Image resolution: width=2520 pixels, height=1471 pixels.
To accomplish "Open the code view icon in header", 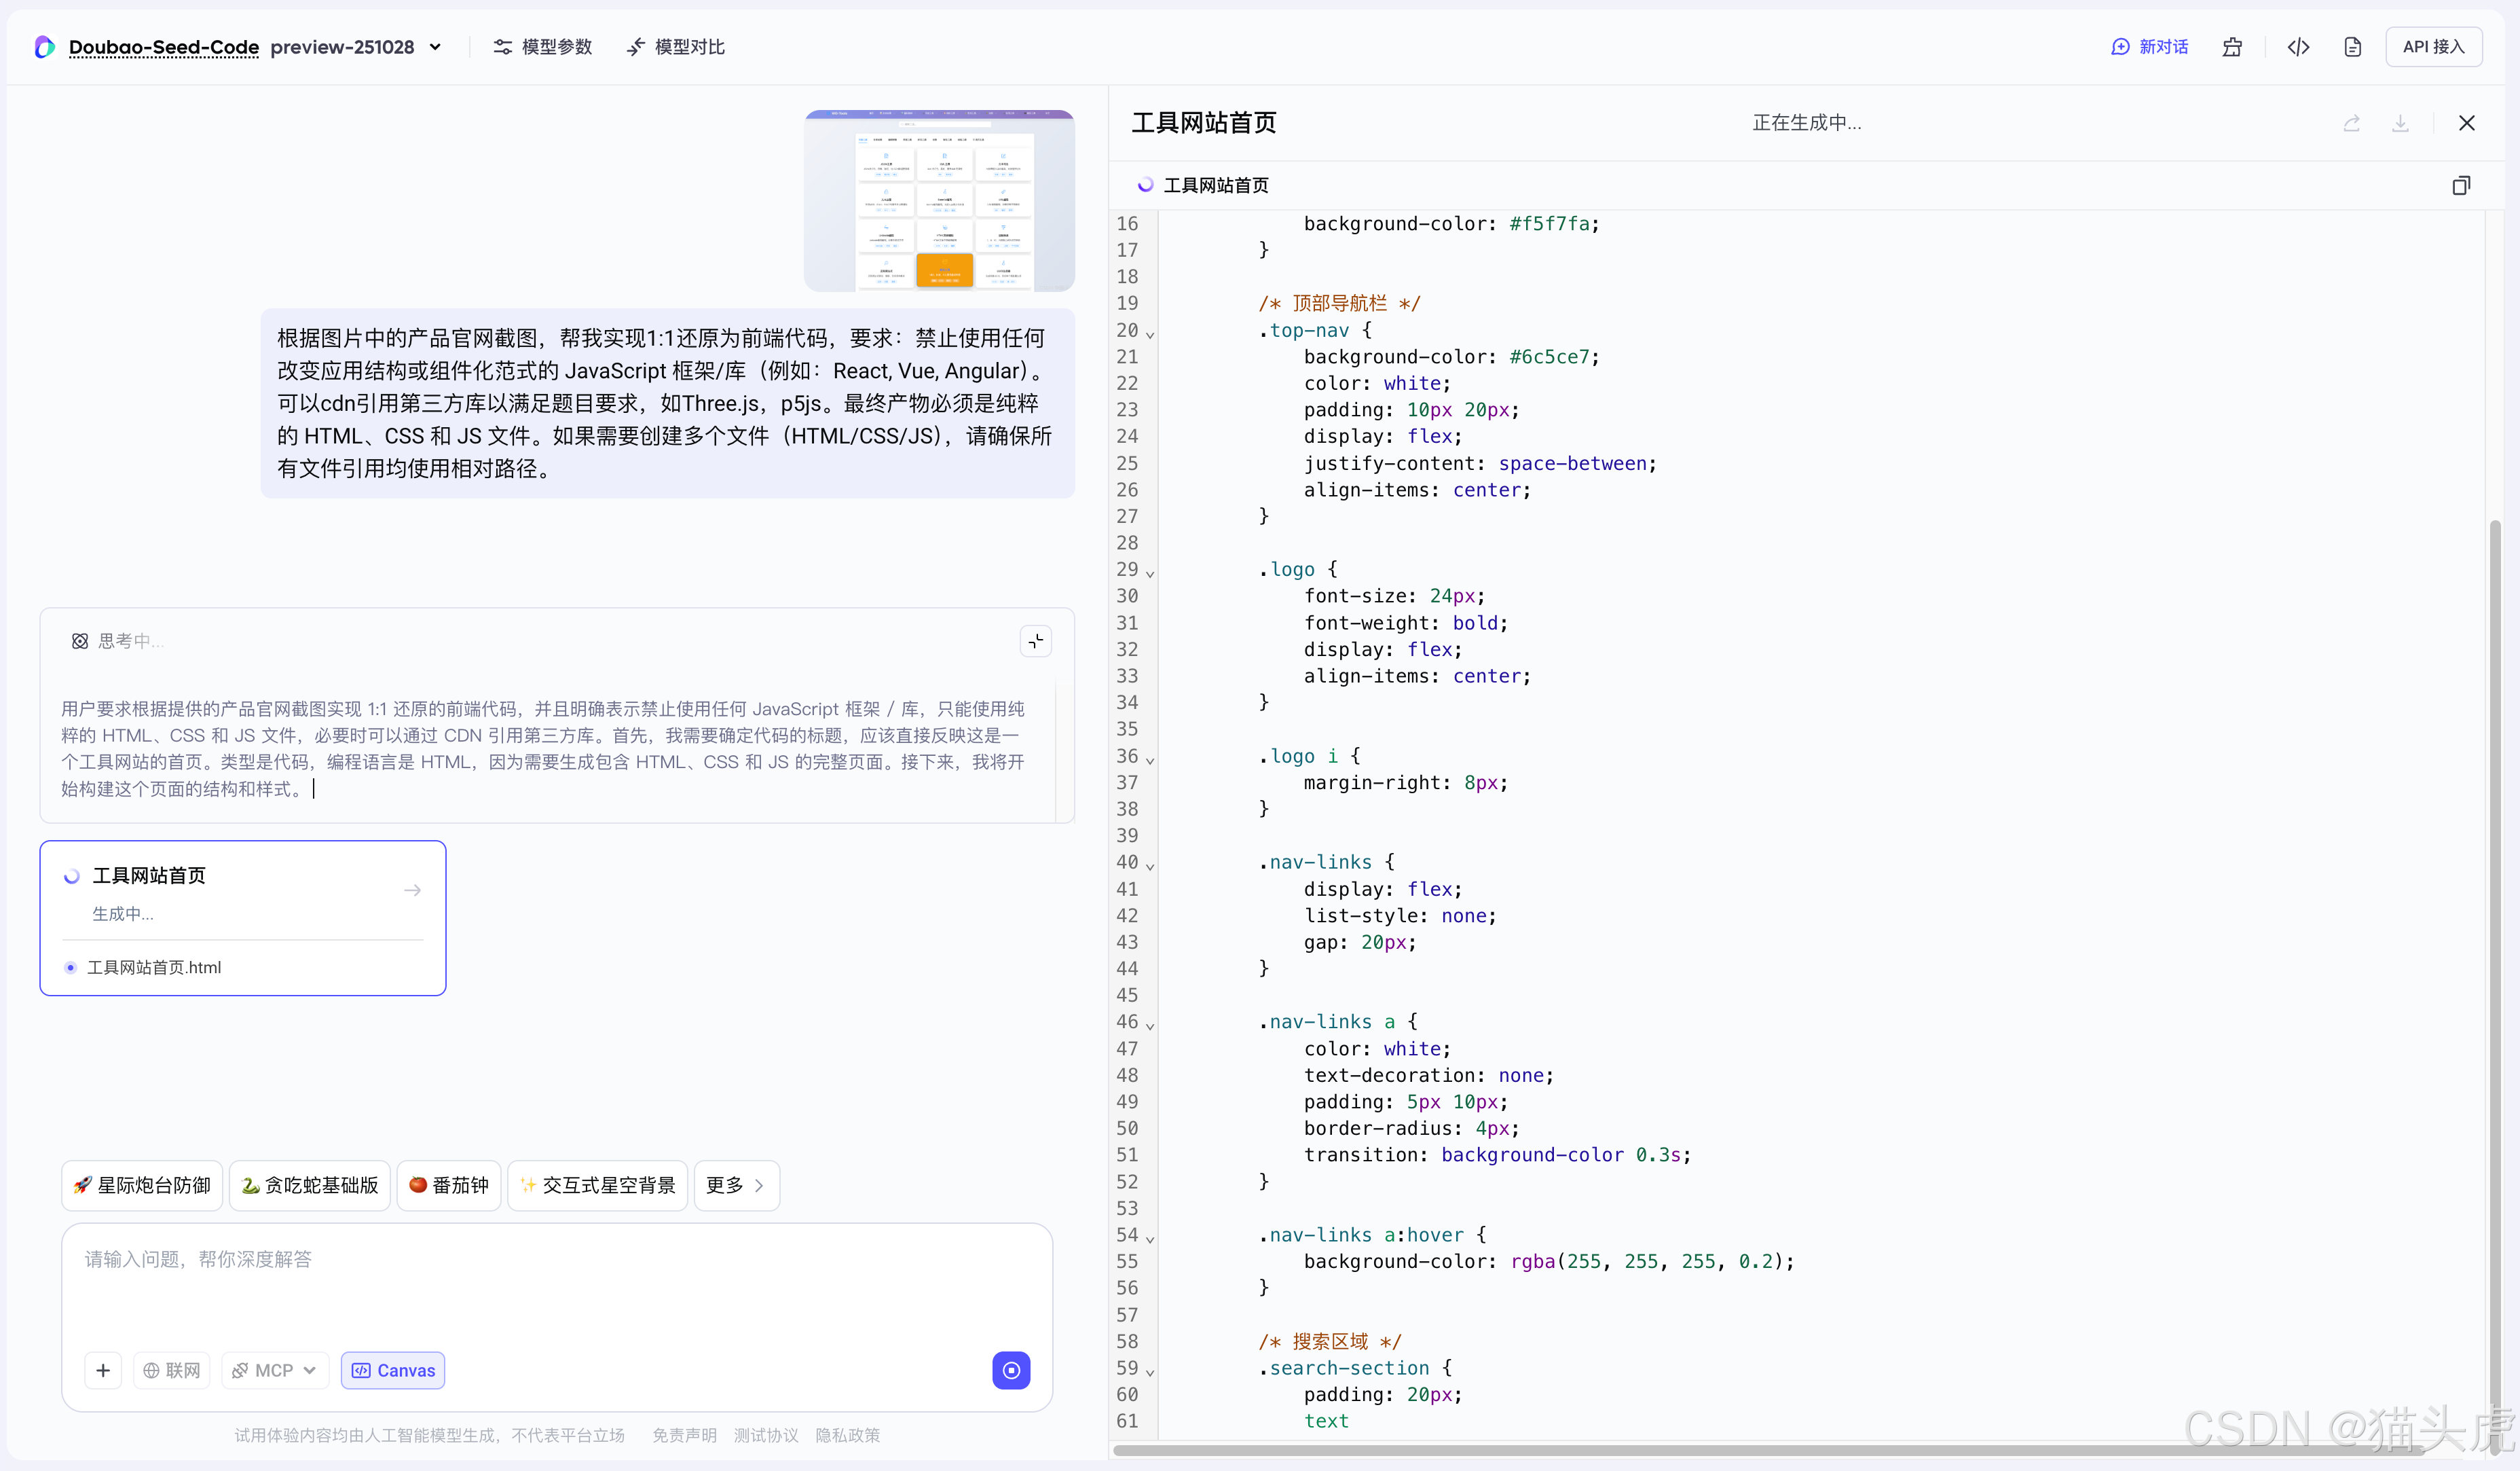I will [2298, 47].
